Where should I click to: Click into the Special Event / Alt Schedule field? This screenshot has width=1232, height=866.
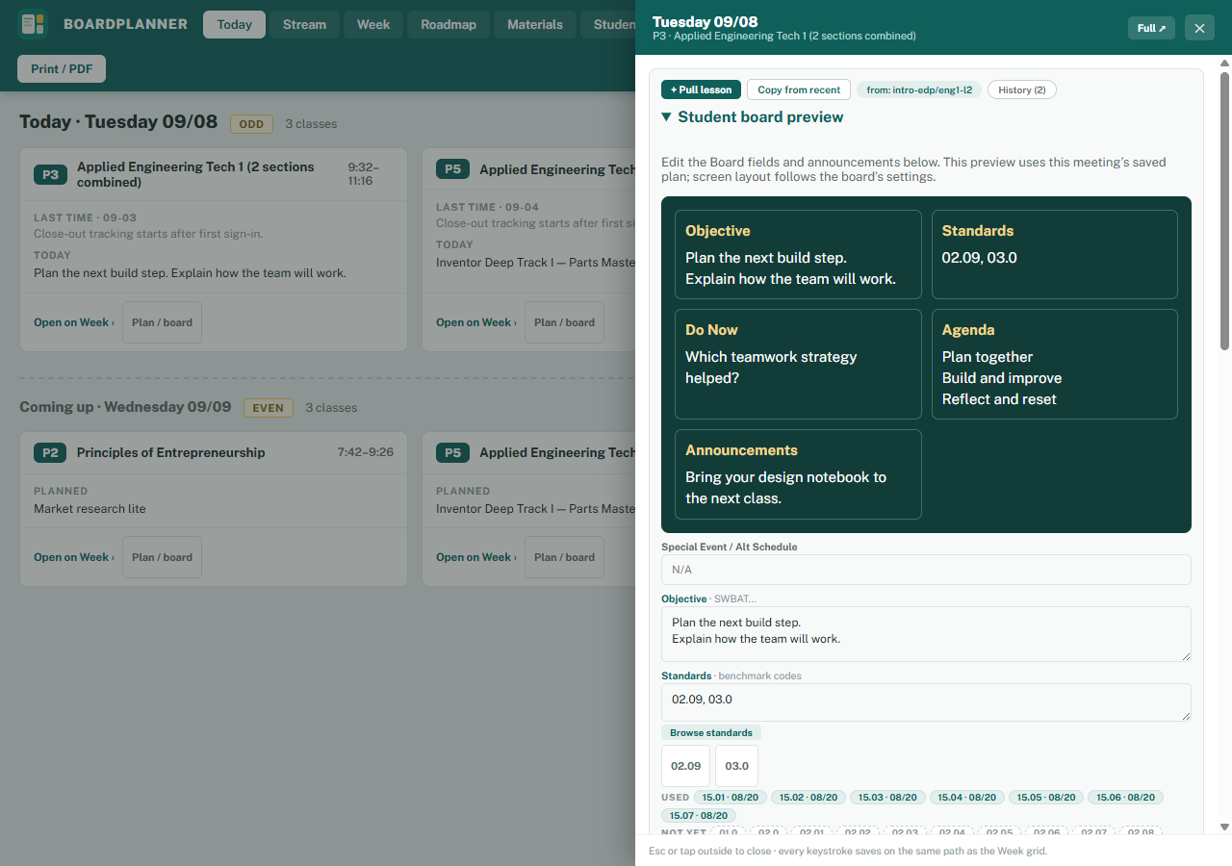click(926, 570)
